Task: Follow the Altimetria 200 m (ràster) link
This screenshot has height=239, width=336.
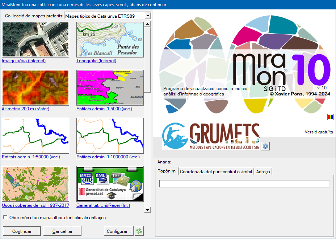Action: tap(25, 109)
